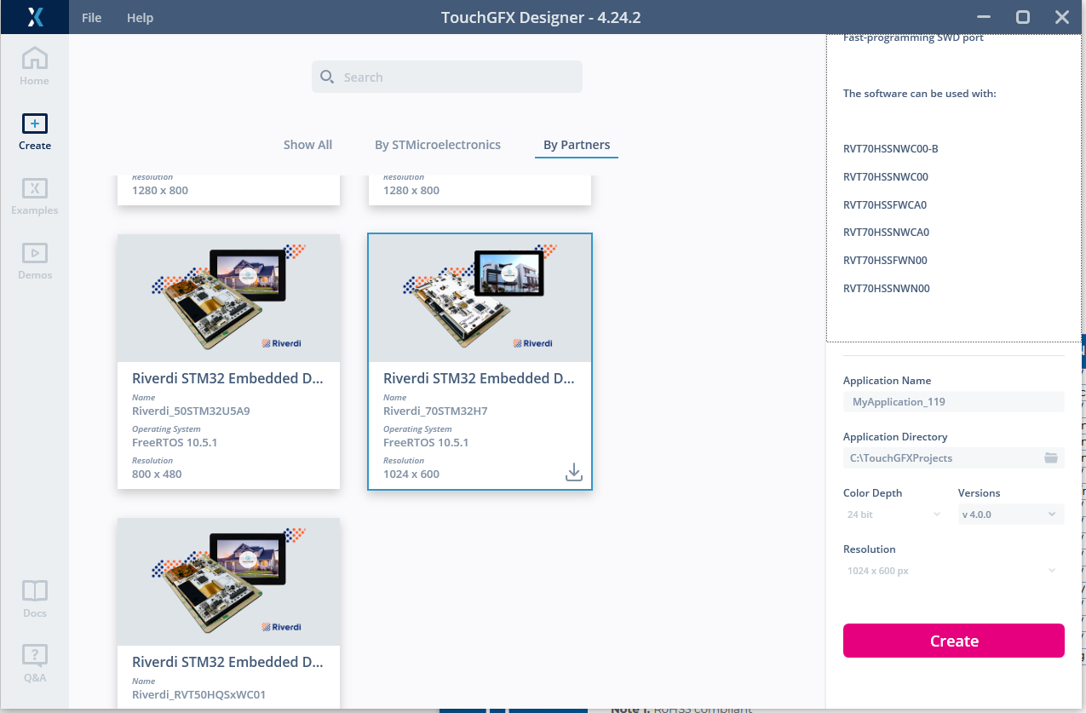Switch to the By STMicroelectronics tab

click(438, 144)
